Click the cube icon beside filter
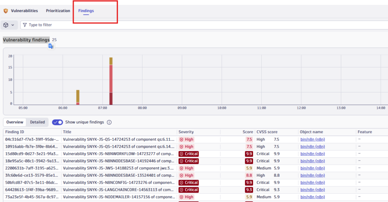This screenshot has width=388, height=202. (6, 25)
